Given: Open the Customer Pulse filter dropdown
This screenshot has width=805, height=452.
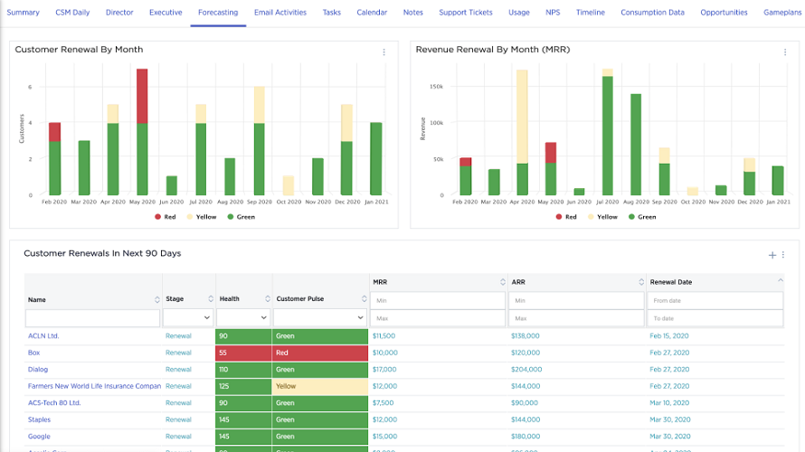Looking at the screenshot, I should (320, 317).
